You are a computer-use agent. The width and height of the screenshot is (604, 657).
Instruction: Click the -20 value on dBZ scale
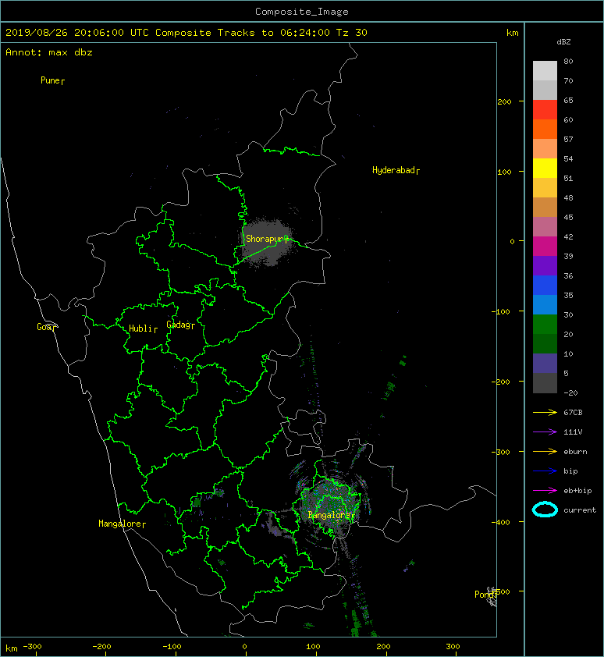click(x=570, y=393)
